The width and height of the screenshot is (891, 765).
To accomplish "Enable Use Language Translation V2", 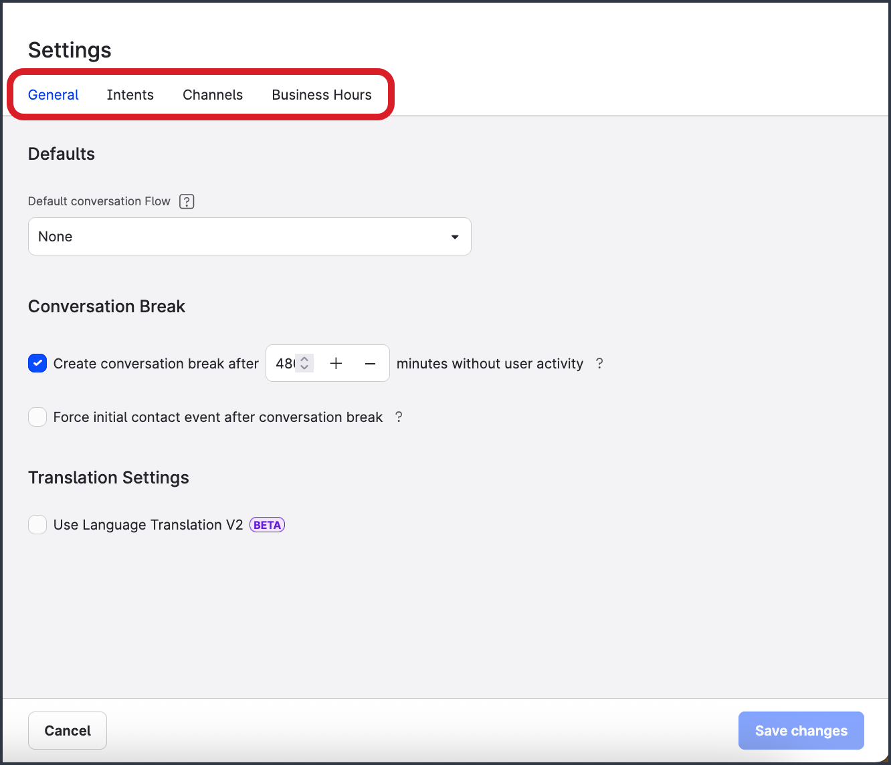I will tap(37, 524).
